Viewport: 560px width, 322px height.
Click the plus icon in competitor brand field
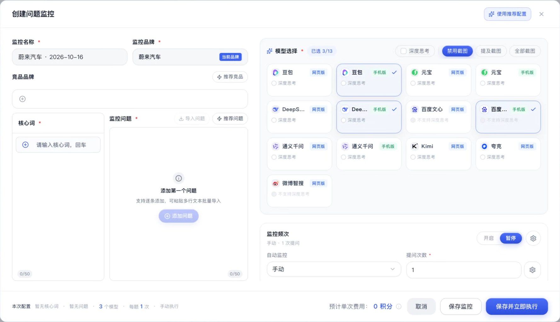[x=22, y=99]
